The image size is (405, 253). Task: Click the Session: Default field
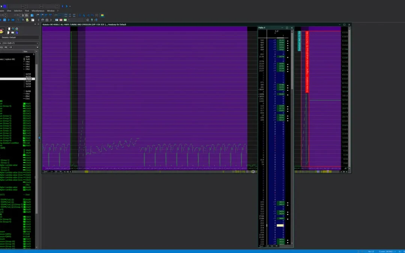pos(19,37)
